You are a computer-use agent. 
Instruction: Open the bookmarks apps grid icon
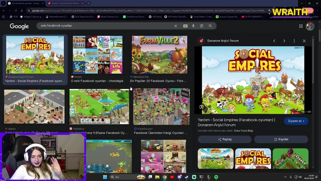pyautogui.click(x=3, y=17)
